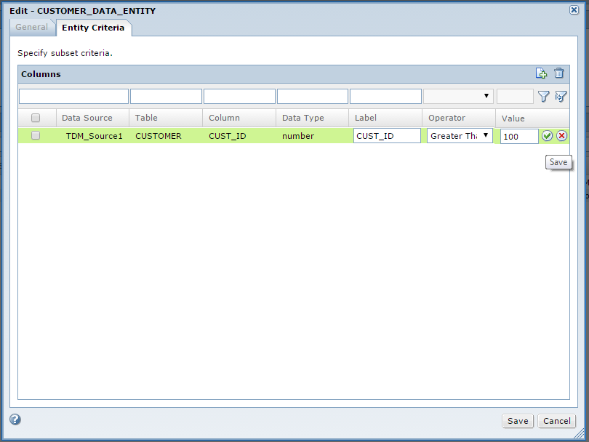Click the value field containing 100

click(x=519, y=137)
